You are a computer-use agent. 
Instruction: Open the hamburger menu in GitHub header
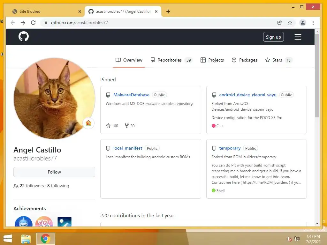(298, 37)
